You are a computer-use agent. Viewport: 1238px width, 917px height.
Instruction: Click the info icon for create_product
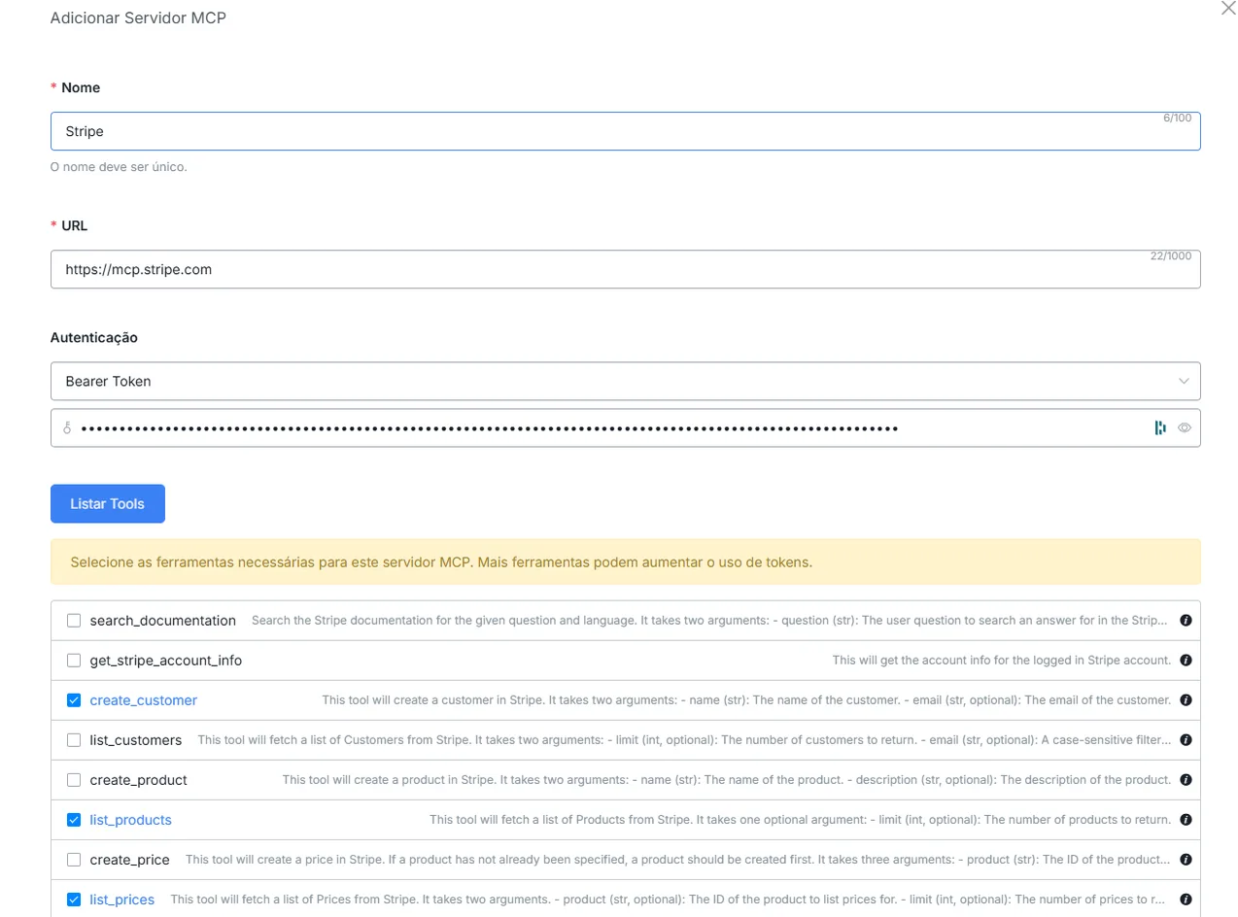coord(1186,780)
